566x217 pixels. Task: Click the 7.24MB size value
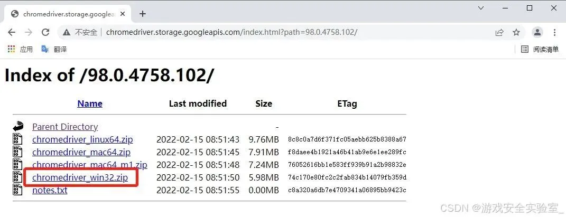264,165
